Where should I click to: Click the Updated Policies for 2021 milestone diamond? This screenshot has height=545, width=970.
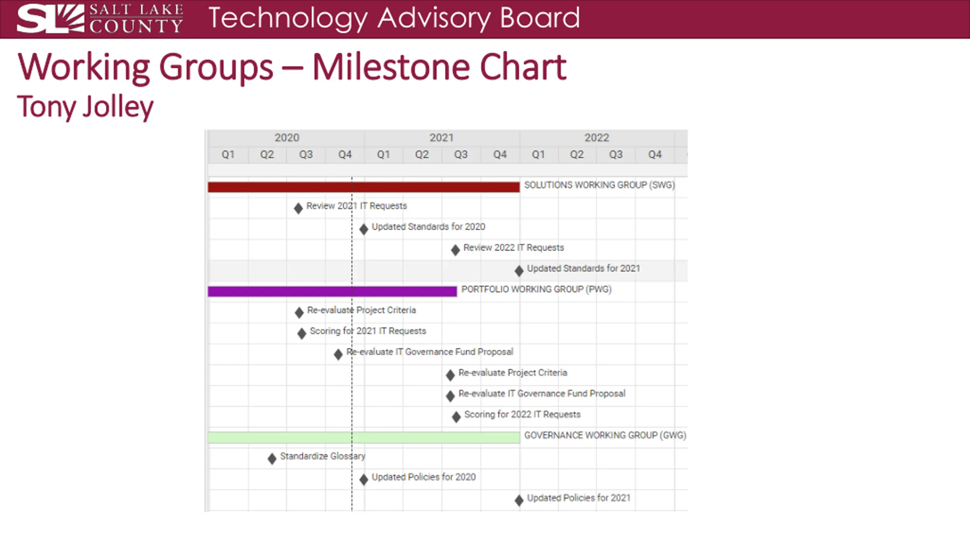point(519,500)
